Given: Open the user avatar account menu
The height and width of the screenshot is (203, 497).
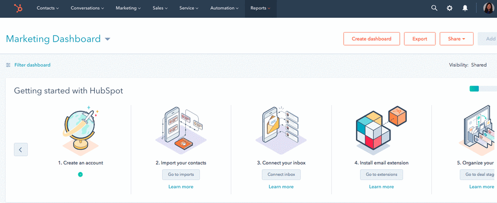Looking at the screenshot, I should 488,8.
